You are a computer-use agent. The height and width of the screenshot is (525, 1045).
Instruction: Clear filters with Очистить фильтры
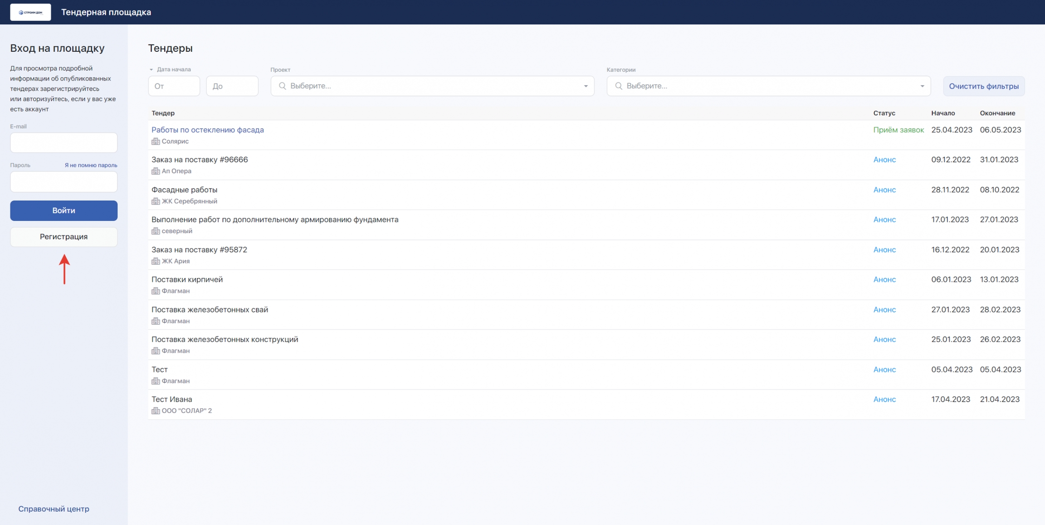tap(983, 86)
